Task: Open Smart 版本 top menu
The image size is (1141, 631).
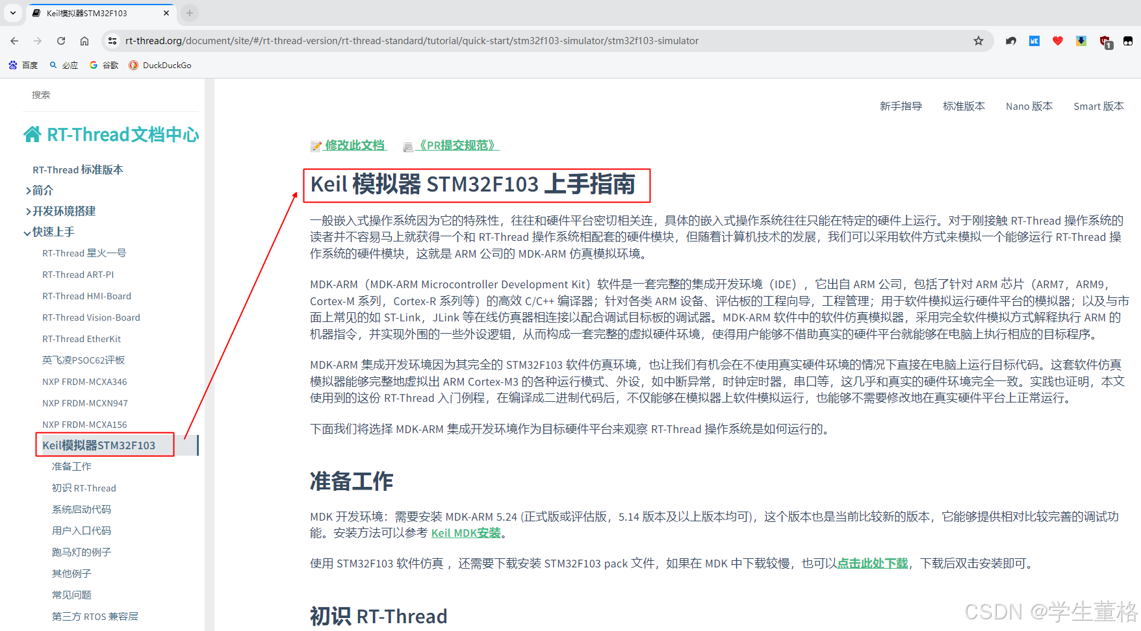Action: (1099, 106)
